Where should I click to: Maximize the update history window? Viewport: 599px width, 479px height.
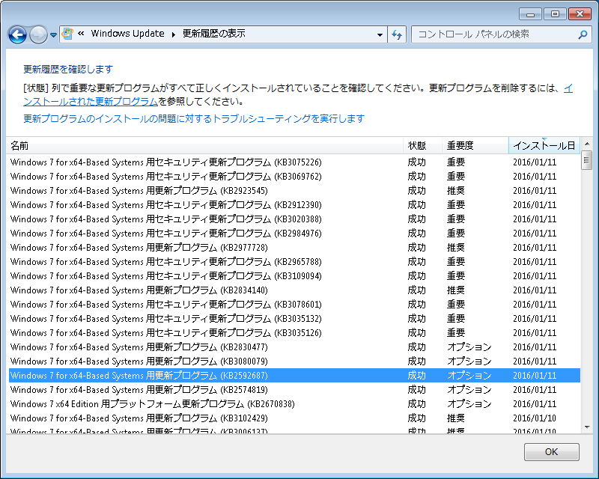click(555, 14)
